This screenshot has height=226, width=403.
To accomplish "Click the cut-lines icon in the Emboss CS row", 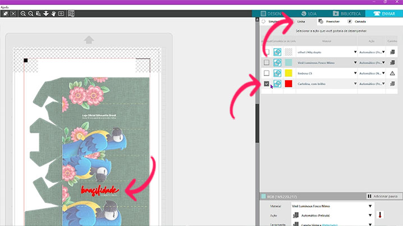I will pyautogui.click(x=277, y=73).
